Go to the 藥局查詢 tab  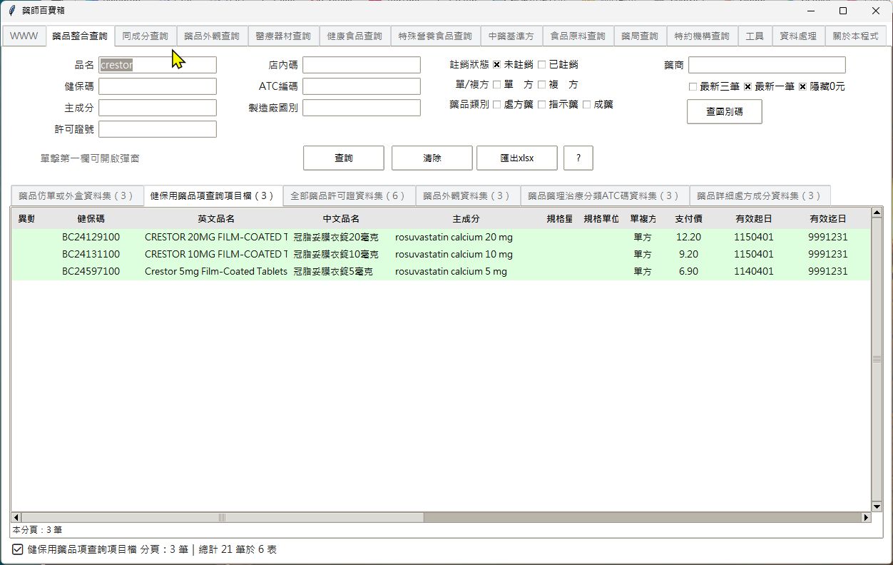[640, 36]
